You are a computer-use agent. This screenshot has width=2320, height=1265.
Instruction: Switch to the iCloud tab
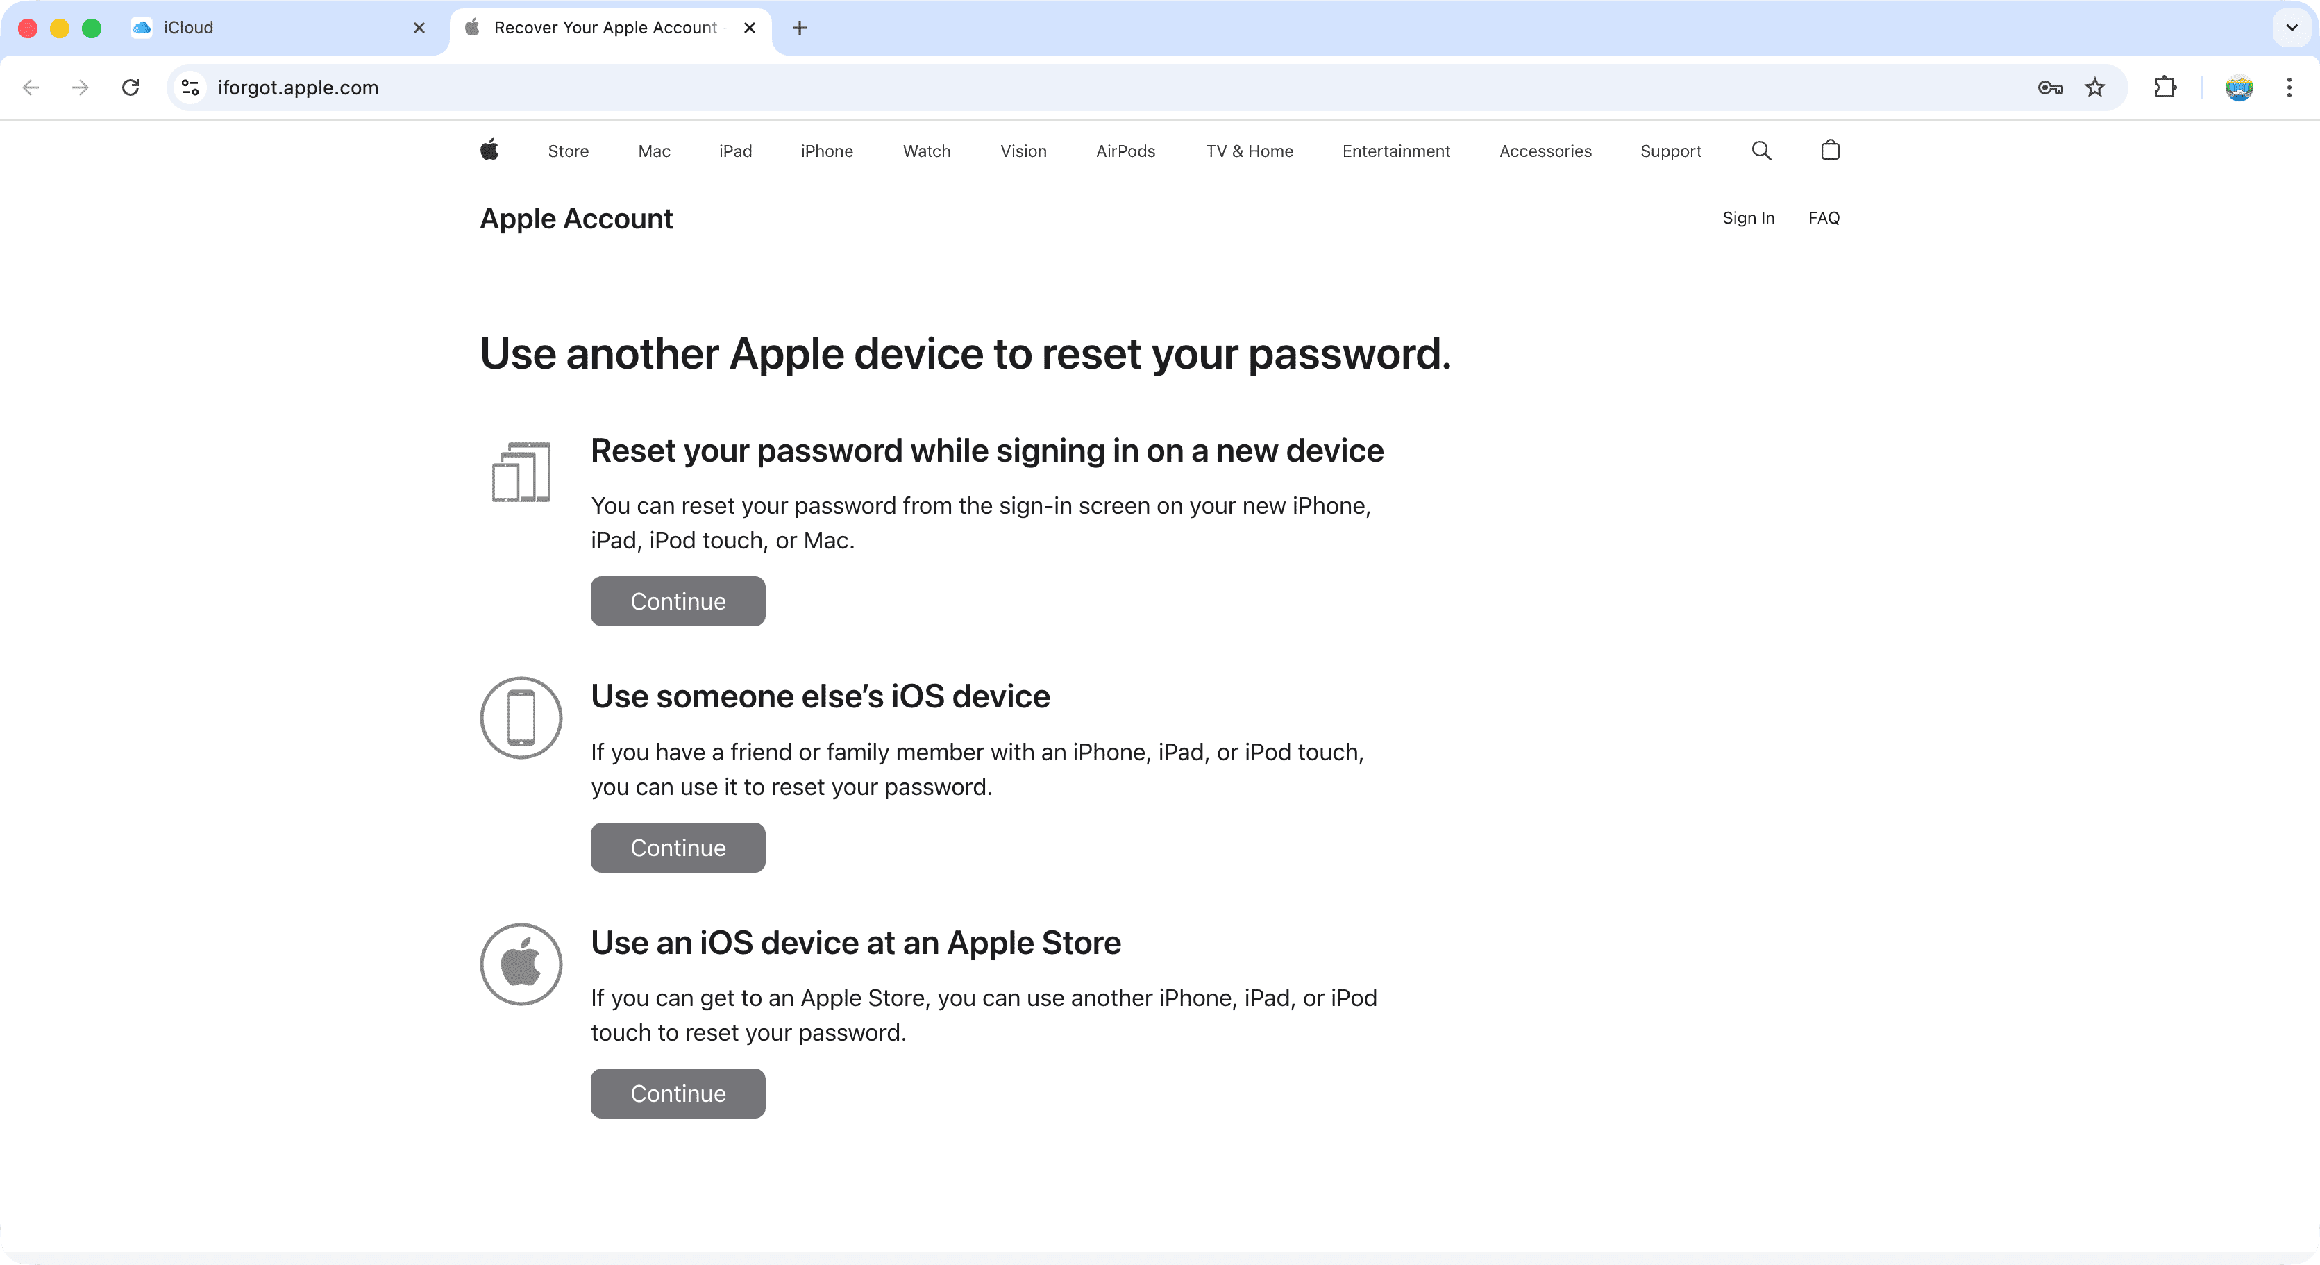click(x=270, y=28)
